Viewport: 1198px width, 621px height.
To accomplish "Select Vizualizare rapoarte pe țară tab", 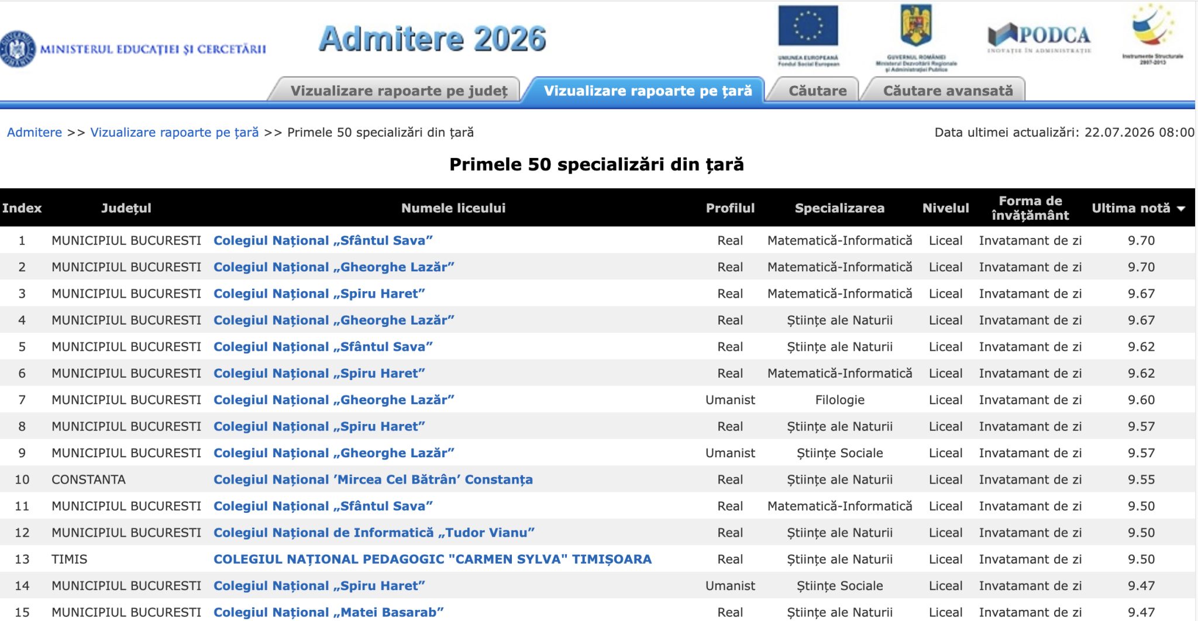I will [x=648, y=91].
